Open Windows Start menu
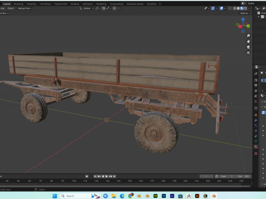Viewport: 266px width, 199px height. [55, 196]
